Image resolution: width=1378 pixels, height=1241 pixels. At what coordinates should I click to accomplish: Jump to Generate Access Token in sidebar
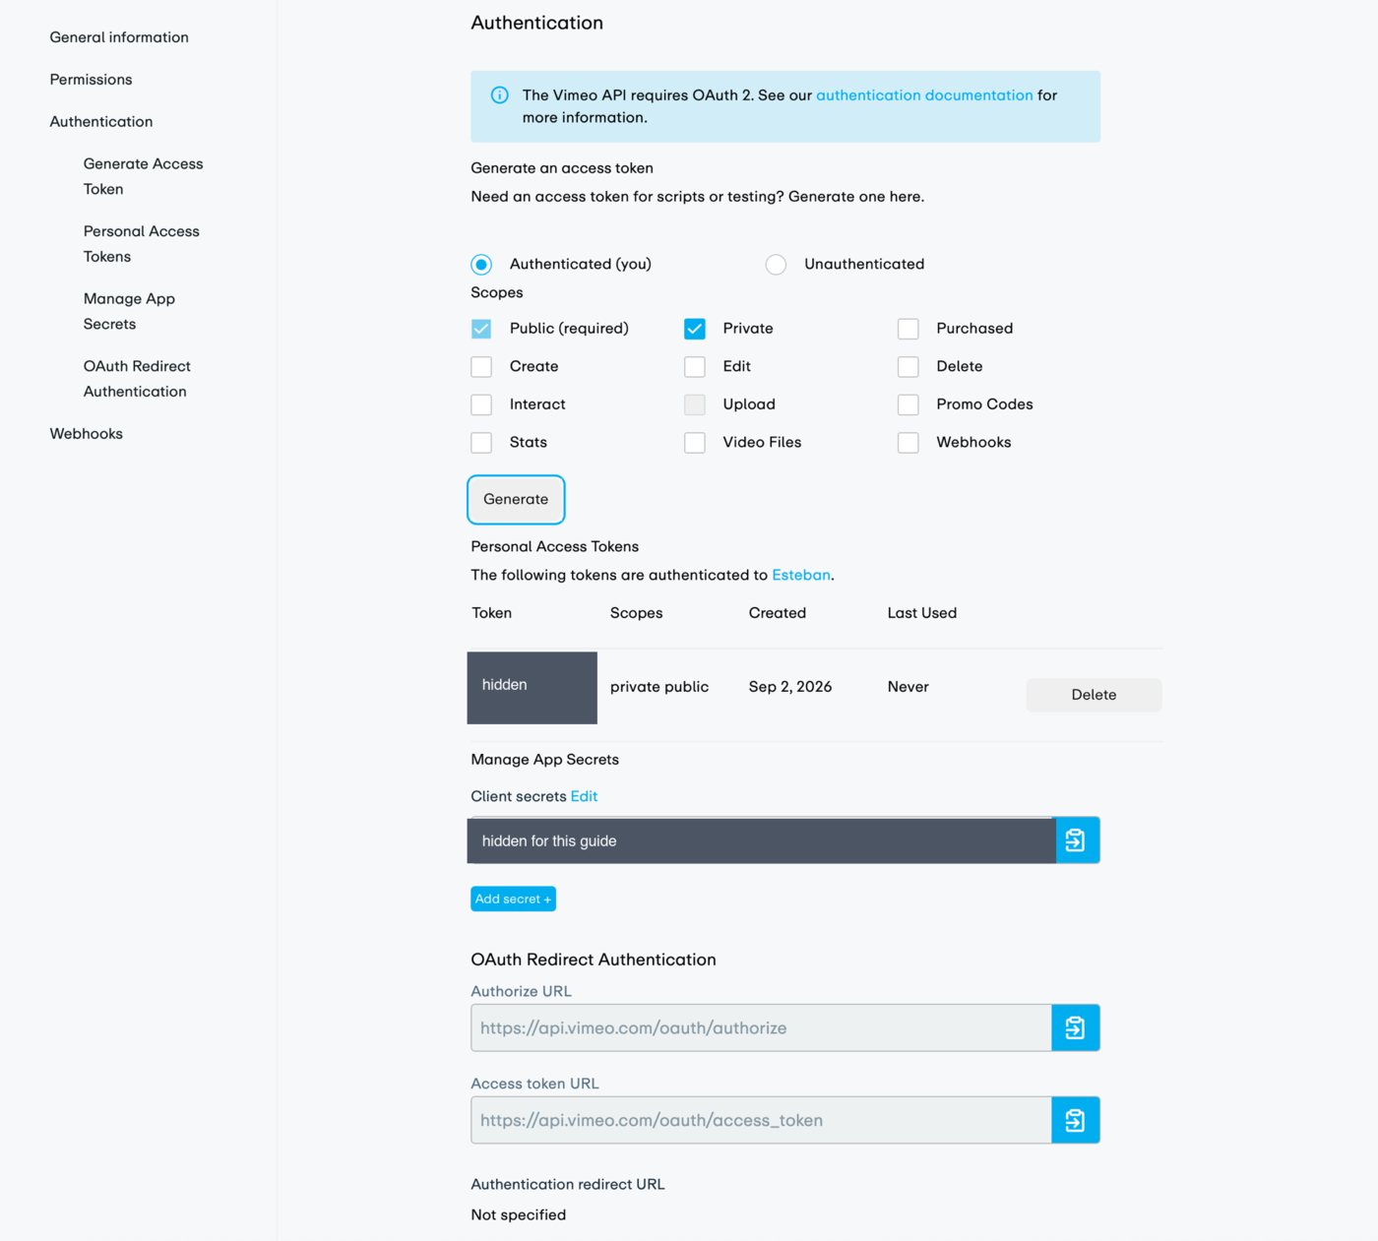pyautogui.click(x=144, y=176)
